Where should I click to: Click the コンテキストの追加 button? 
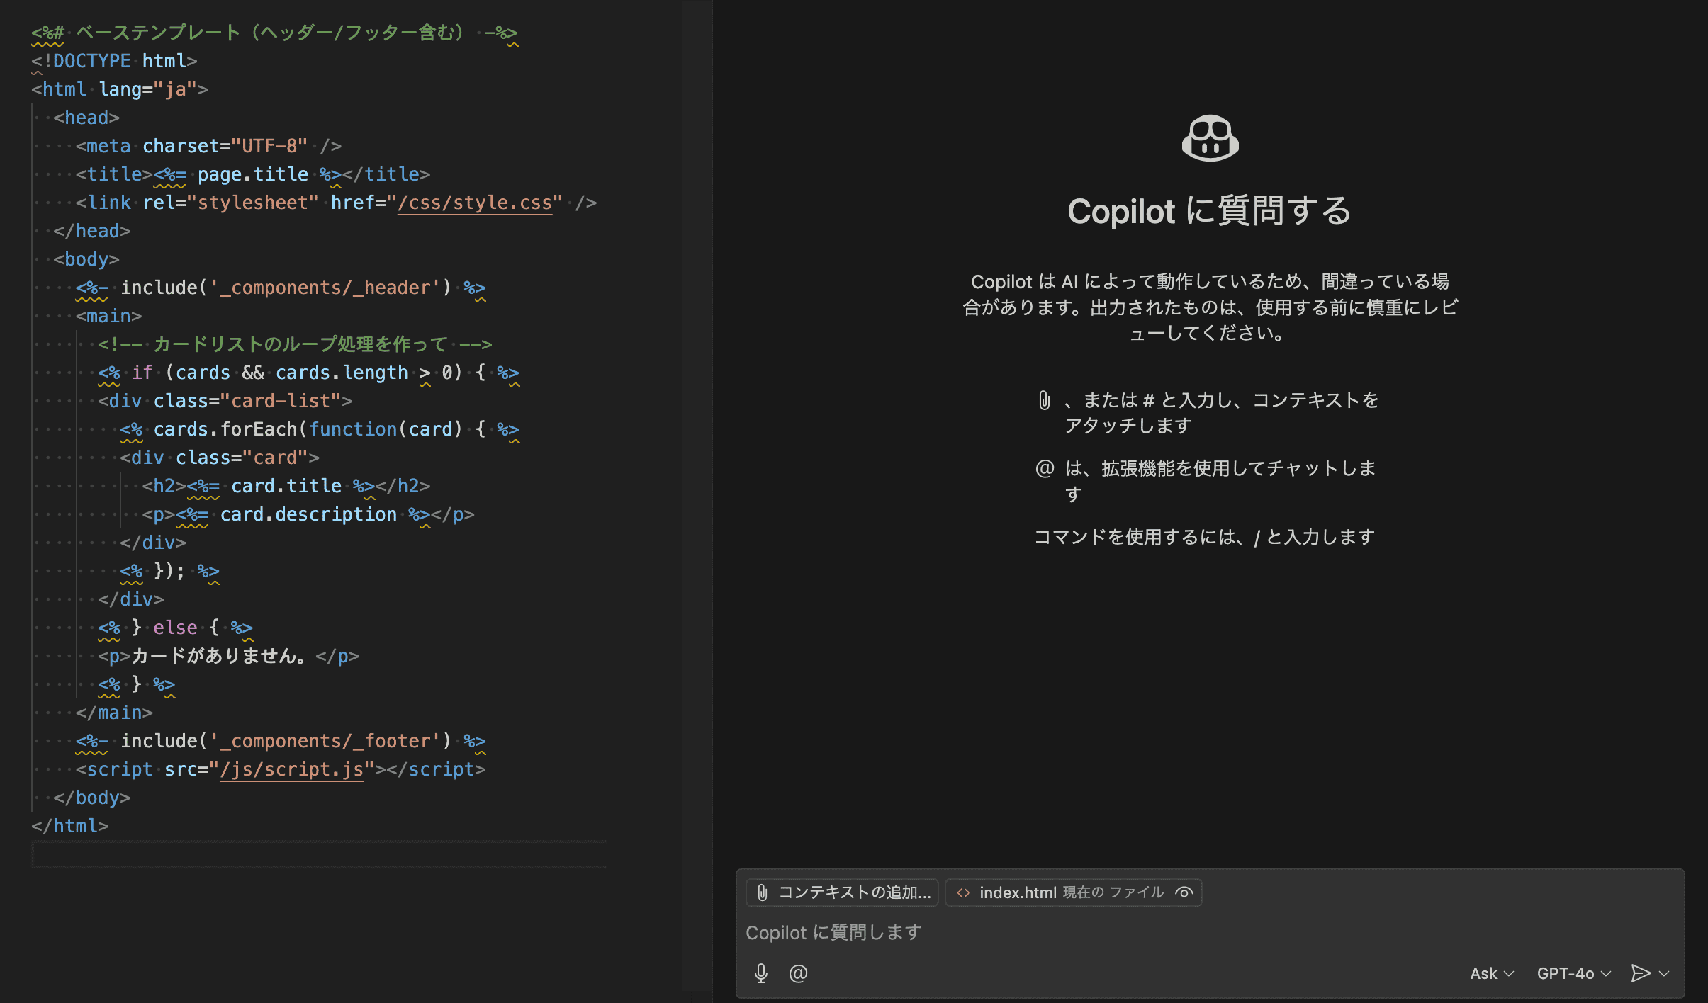[841, 892]
